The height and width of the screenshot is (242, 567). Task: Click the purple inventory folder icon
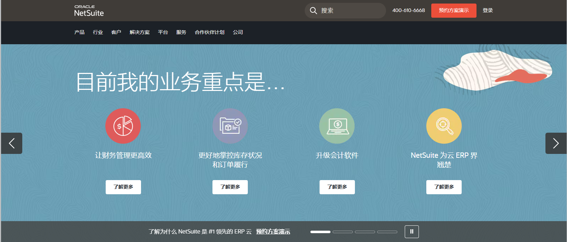pos(230,126)
